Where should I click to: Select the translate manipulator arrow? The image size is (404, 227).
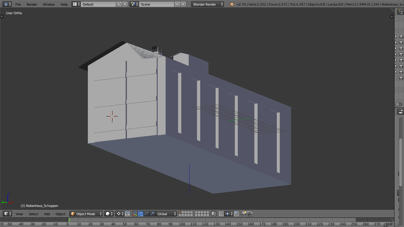pos(141,214)
